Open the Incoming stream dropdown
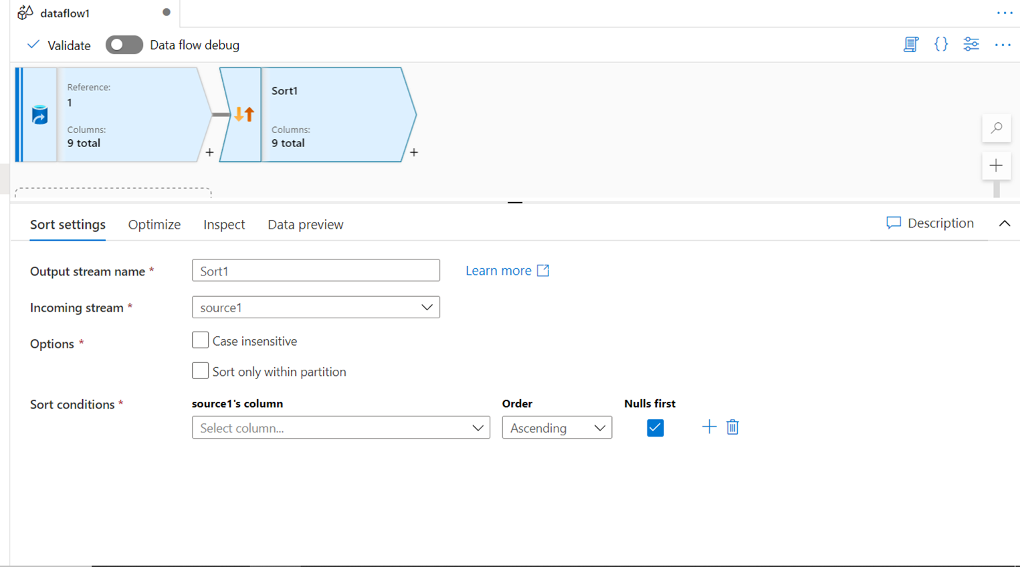This screenshot has width=1020, height=567. coord(316,308)
